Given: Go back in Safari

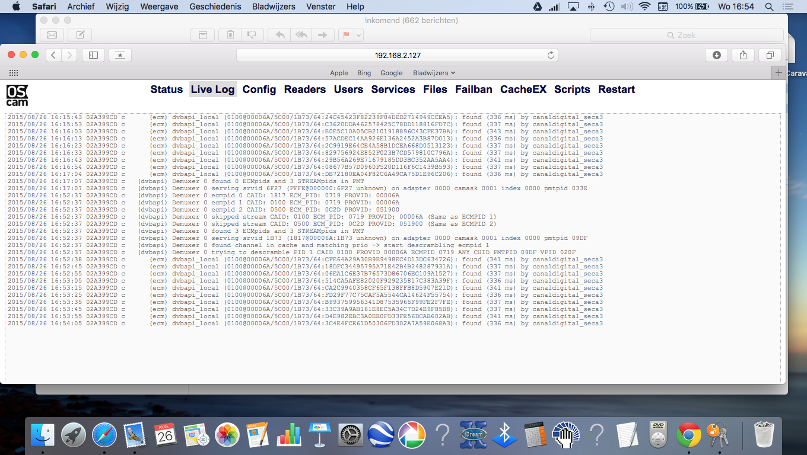Looking at the screenshot, I should tap(53, 55).
